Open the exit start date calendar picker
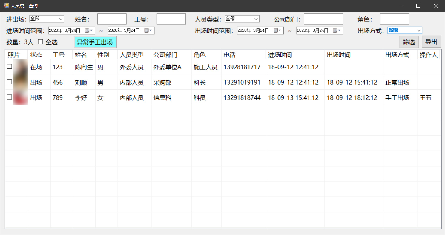 point(278,30)
